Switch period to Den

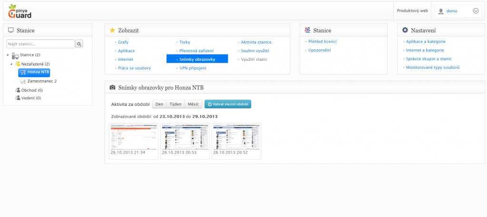coord(159,104)
